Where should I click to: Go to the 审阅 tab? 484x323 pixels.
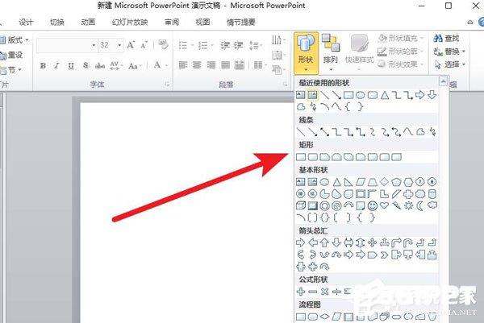click(x=172, y=23)
